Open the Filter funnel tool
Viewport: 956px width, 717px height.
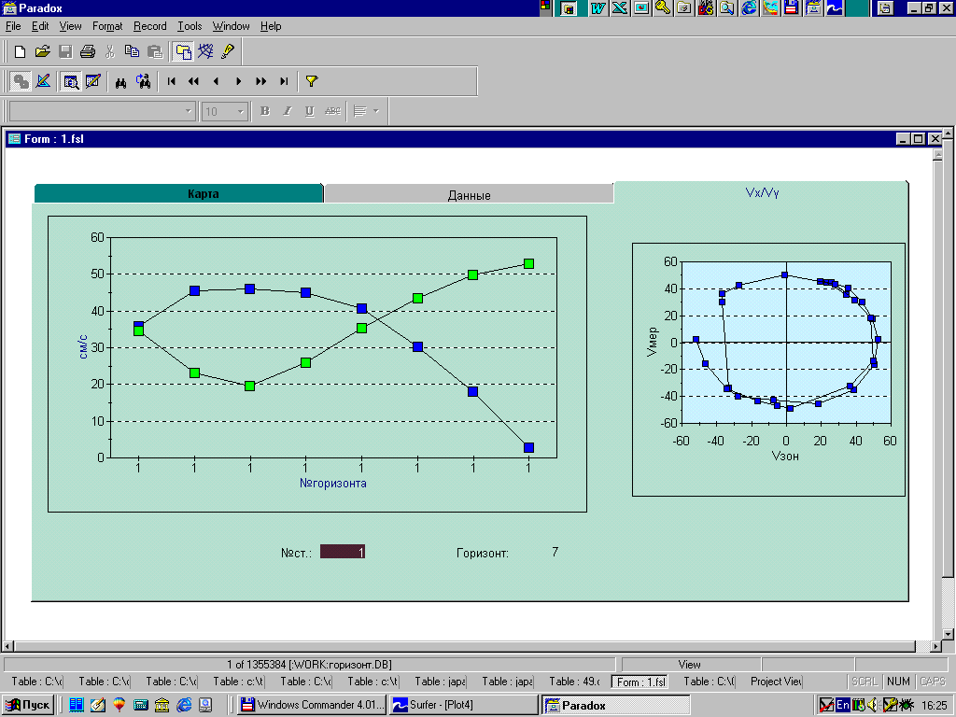click(312, 81)
